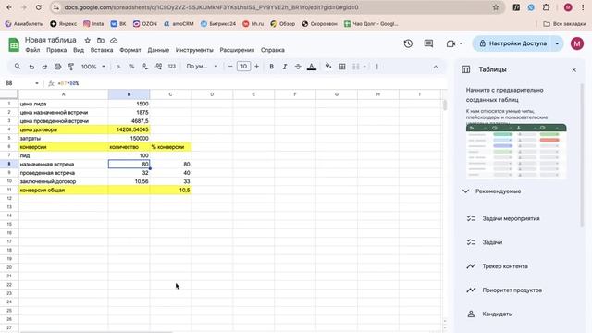The width and height of the screenshot is (592, 333).
Task: Open the more toolbar options (three dots)
Action: (x=376, y=67)
